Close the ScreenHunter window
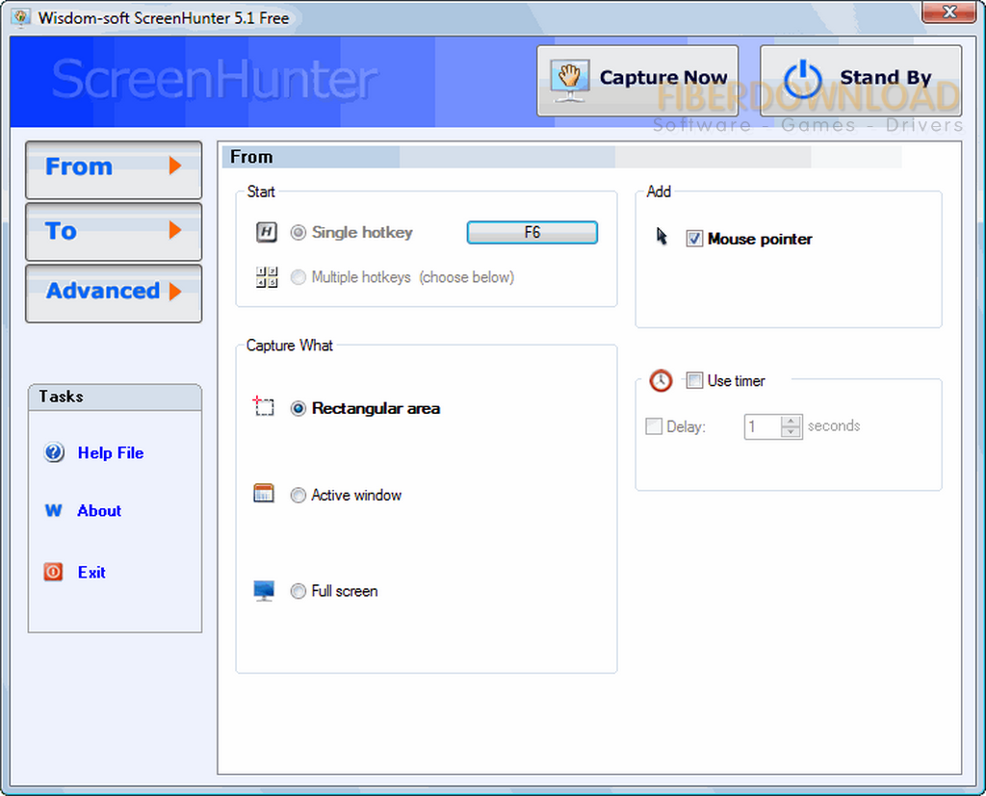Viewport: 986px width, 796px height. click(x=948, y=12)
